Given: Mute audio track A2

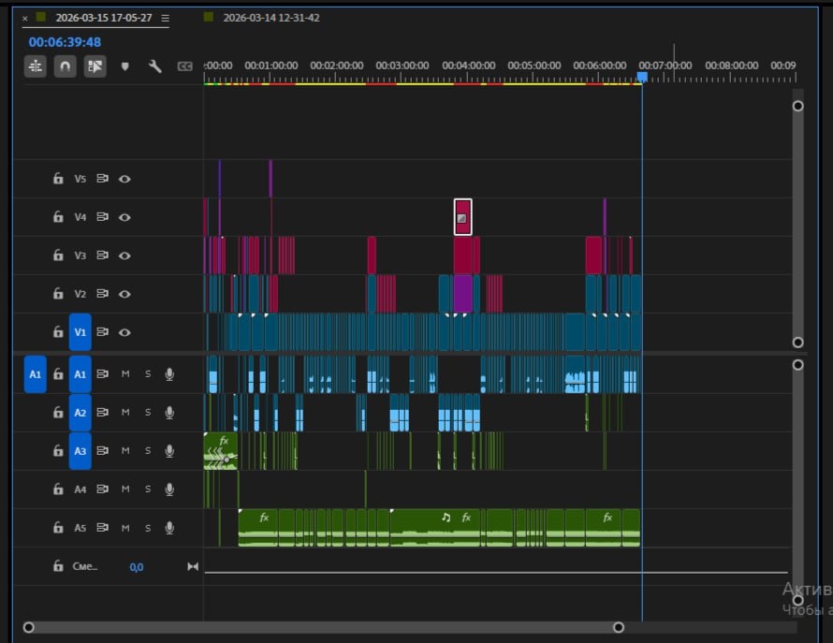Looking at the screenshot, I should [x=125, y=413].
